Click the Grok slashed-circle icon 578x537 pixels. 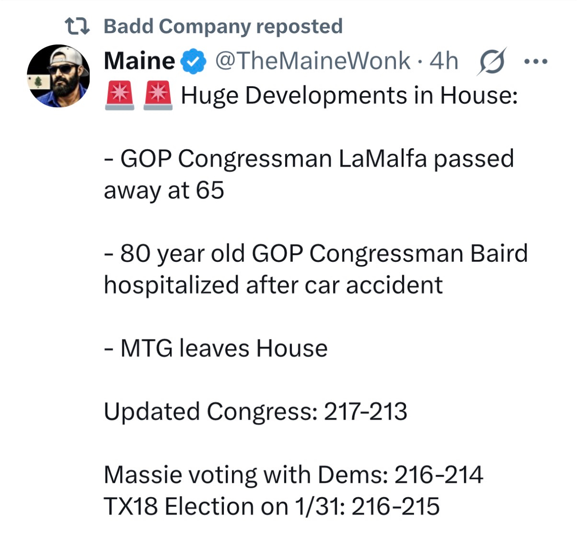tap(490, 62)
